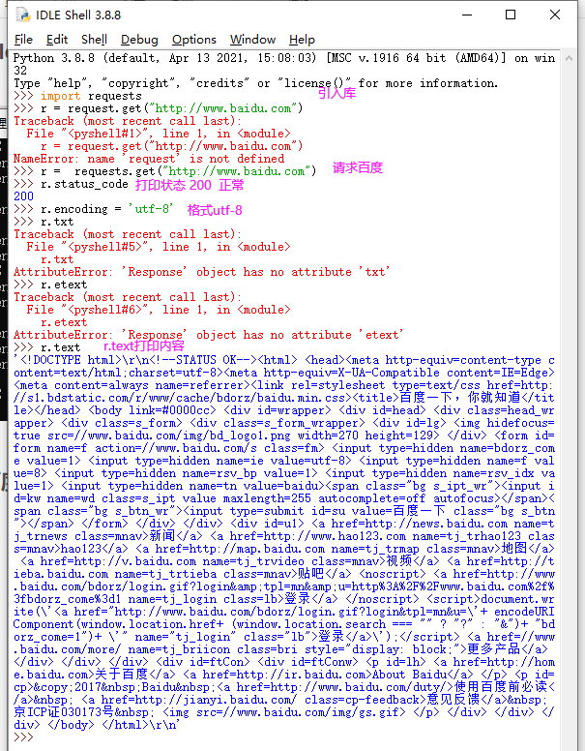
Task: Click the '>>> r.txt' command line
Action: (x=44, y=222)
